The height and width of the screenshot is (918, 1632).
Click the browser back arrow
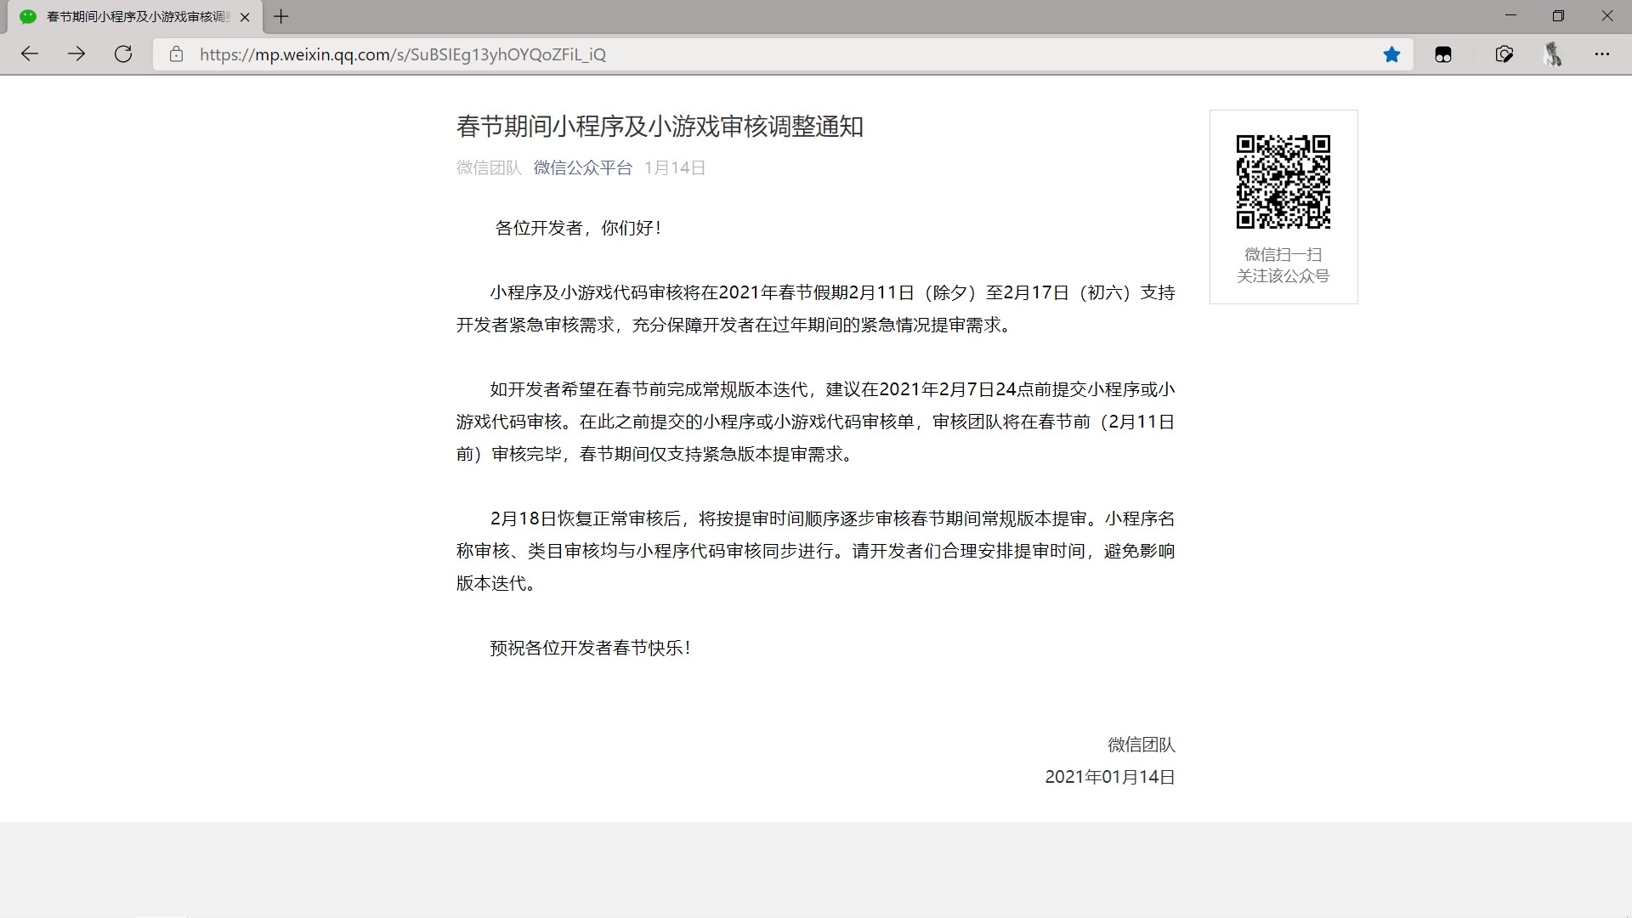pyautogui.click(x=30, y=54)
